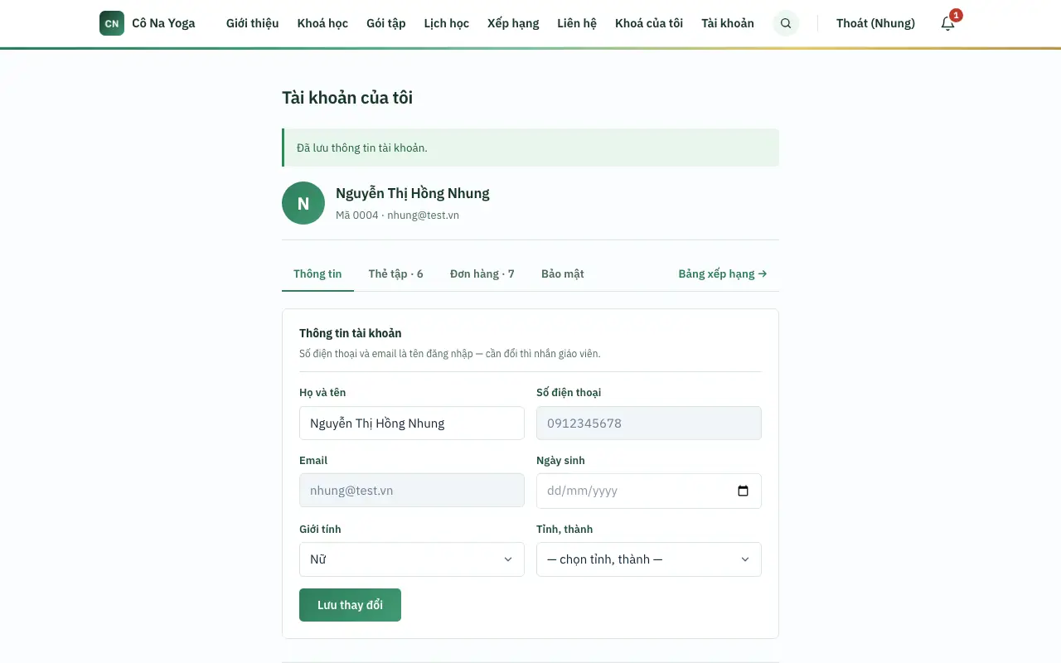Go to Cô Na Yoga home

(x=148, y=23)
